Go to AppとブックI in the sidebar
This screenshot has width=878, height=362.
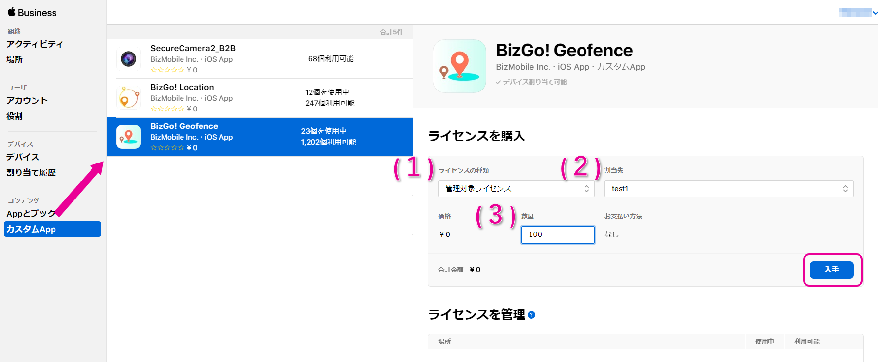[31, 214]
